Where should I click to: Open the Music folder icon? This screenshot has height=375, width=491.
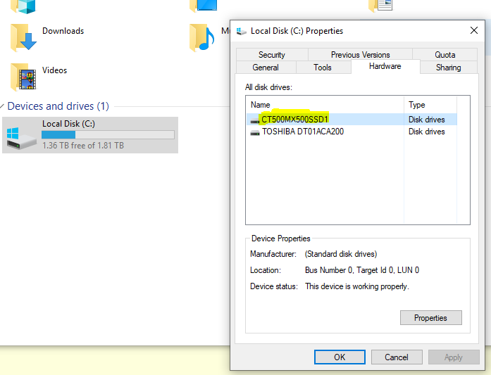[x=202, y=37]
